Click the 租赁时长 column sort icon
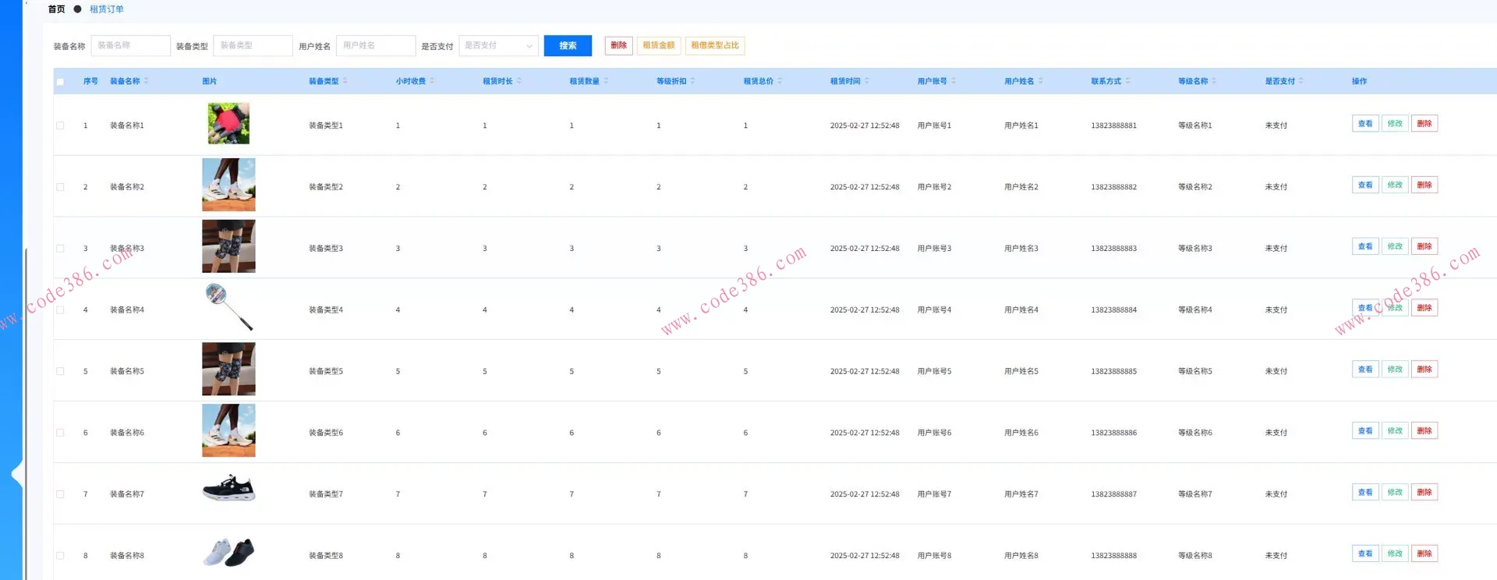1497x580 pixels. (518, 81)
